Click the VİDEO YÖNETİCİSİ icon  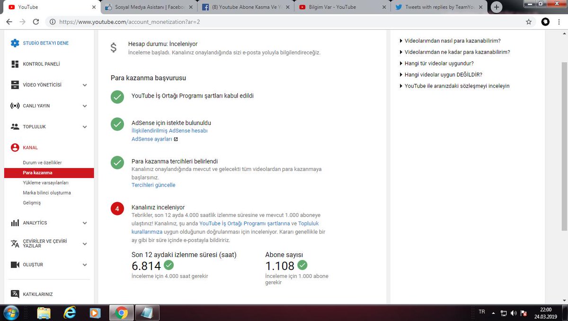(x=15, y=85)
